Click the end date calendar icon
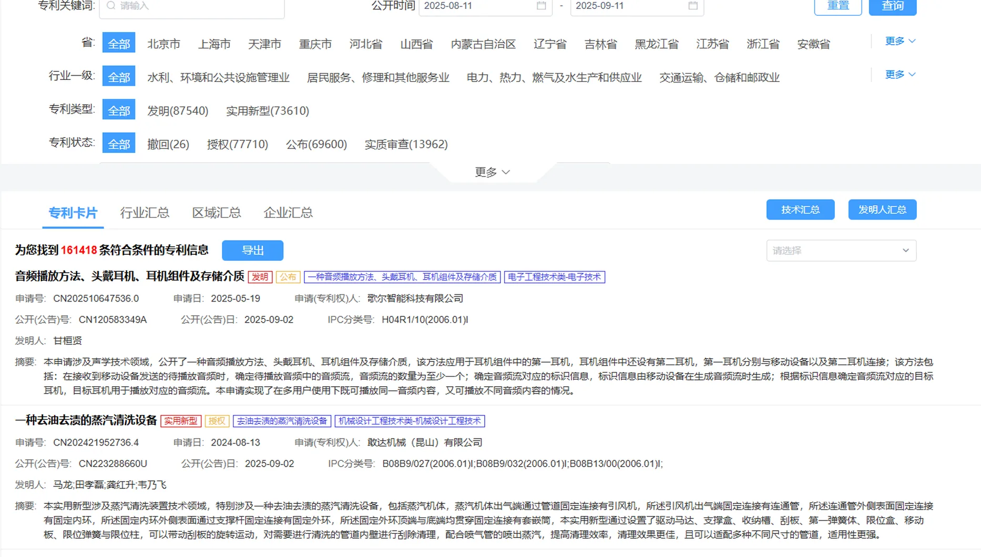The image size is (981, 557). tap(693, 5)
